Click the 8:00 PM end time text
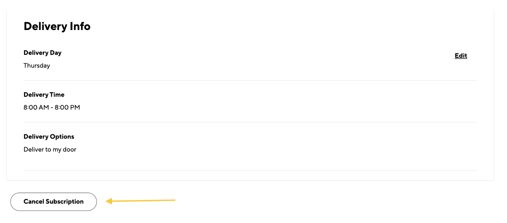 click(67, 107)
